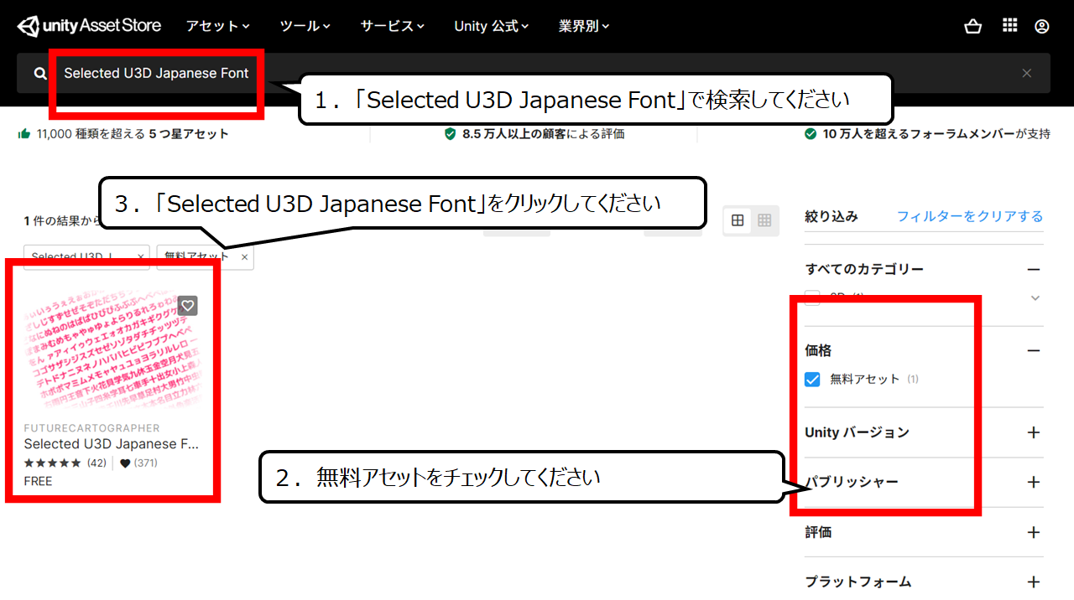The width and height of the screenshot is (1074, 600).
Task: Open the ツール menu
Action: point(305,26)
